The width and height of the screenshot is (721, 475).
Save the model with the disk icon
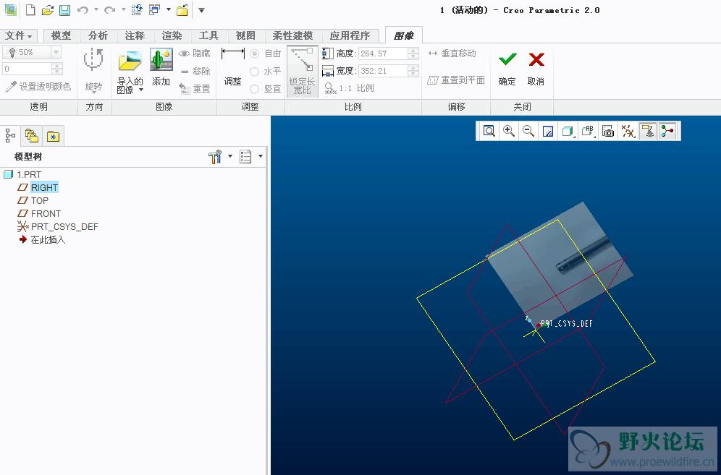(65, 9)
